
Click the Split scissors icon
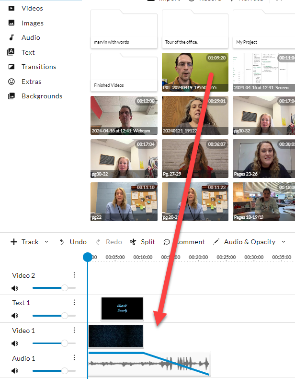pyautogui.click(x=133, y=242)
